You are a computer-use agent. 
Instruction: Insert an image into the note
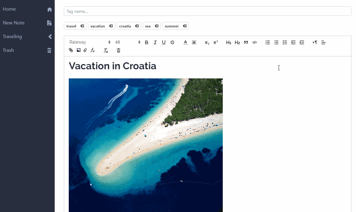point(79,50)
